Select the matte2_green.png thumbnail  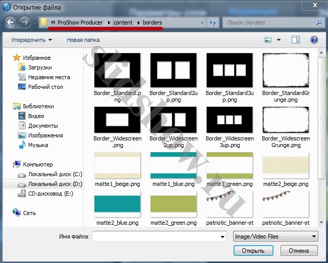point(173,204)
